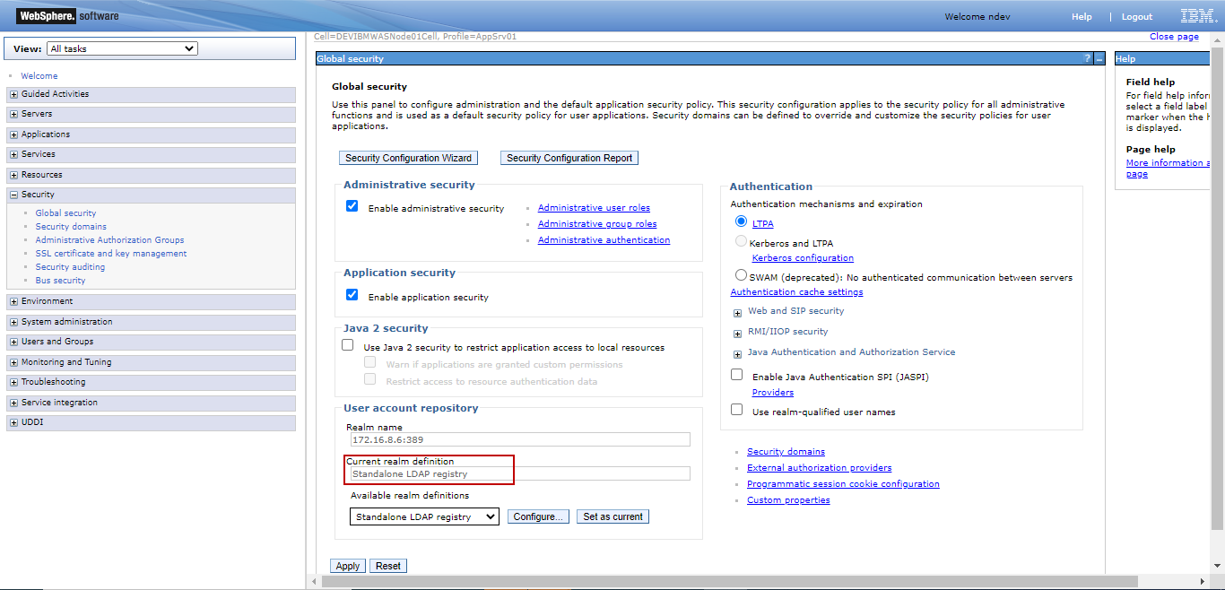1225x590 pixels.
Task: Open the Security Configuration Report
Action: tap(569, 158)
